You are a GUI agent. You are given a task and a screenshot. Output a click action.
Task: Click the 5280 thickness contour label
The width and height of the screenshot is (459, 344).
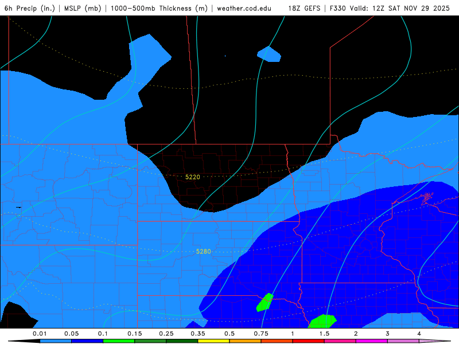(x=204, y=251)
